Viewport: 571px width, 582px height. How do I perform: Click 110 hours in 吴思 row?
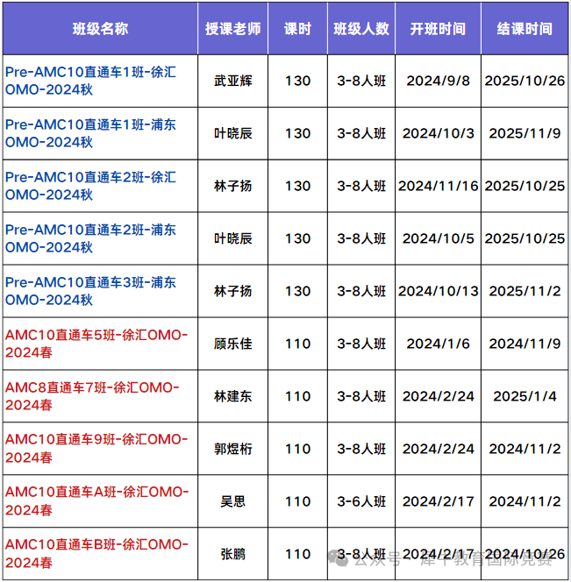[297, 502]
